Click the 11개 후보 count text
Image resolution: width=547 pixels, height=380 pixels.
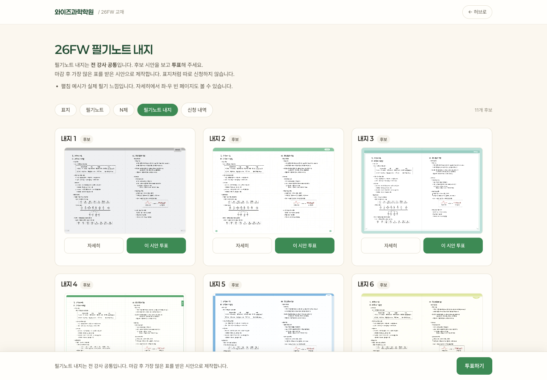pyautogui.click(x=483, y=110)
